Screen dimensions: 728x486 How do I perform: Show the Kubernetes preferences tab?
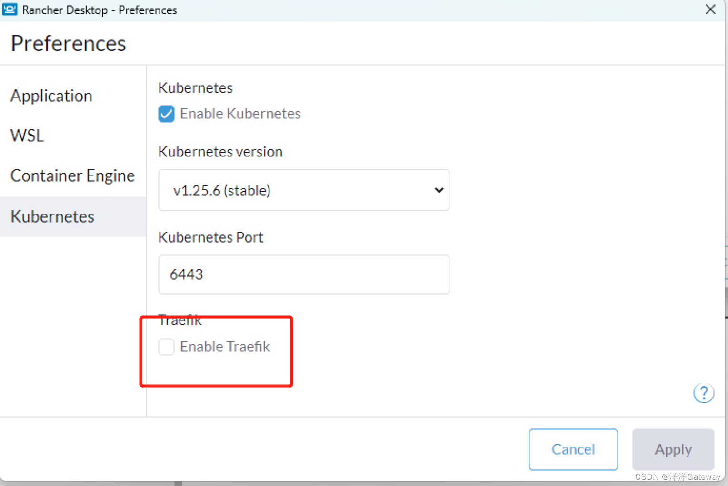(52, 216)
